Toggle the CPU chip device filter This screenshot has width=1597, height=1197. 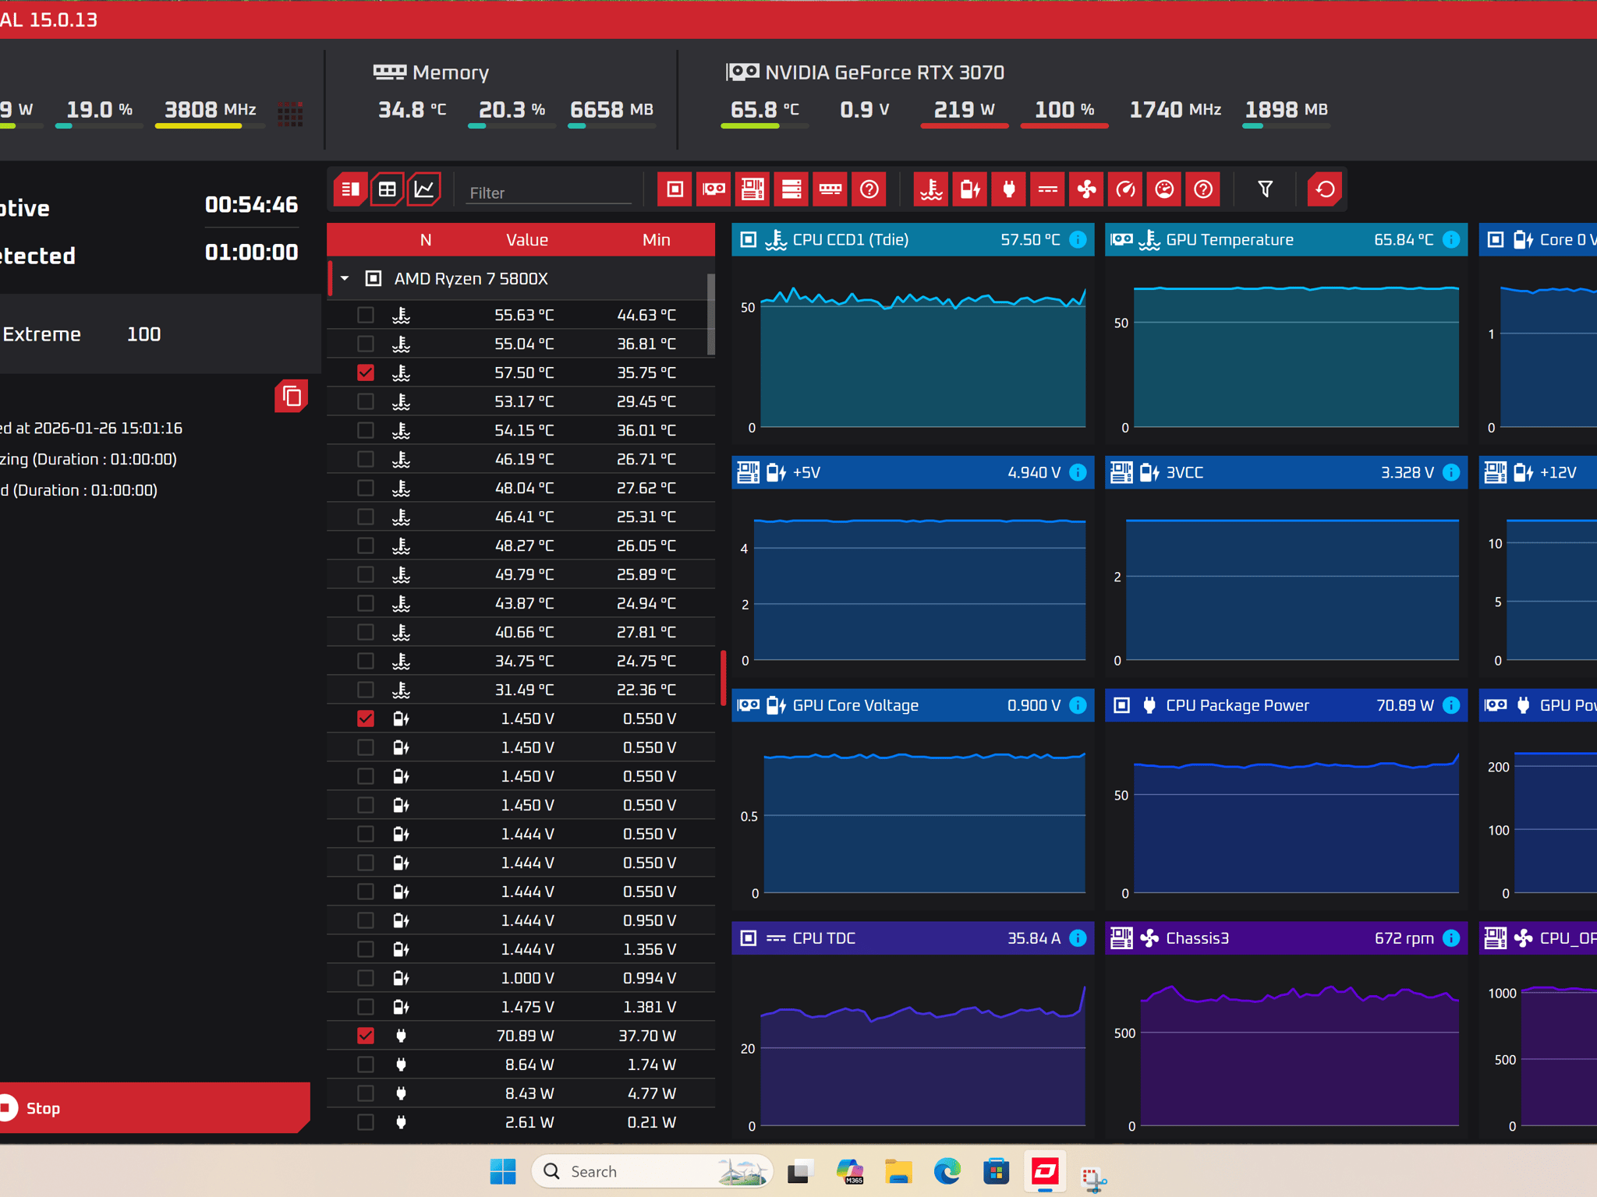(675, 189)
